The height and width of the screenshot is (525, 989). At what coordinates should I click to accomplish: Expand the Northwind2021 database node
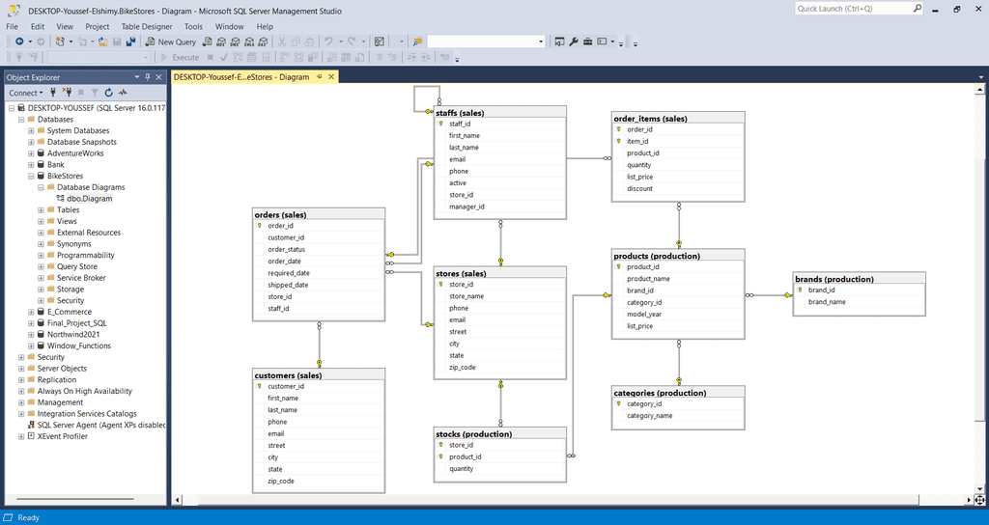31,334
